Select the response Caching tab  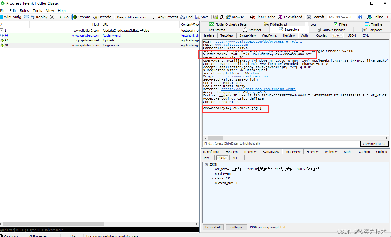[x=364, y=152]
